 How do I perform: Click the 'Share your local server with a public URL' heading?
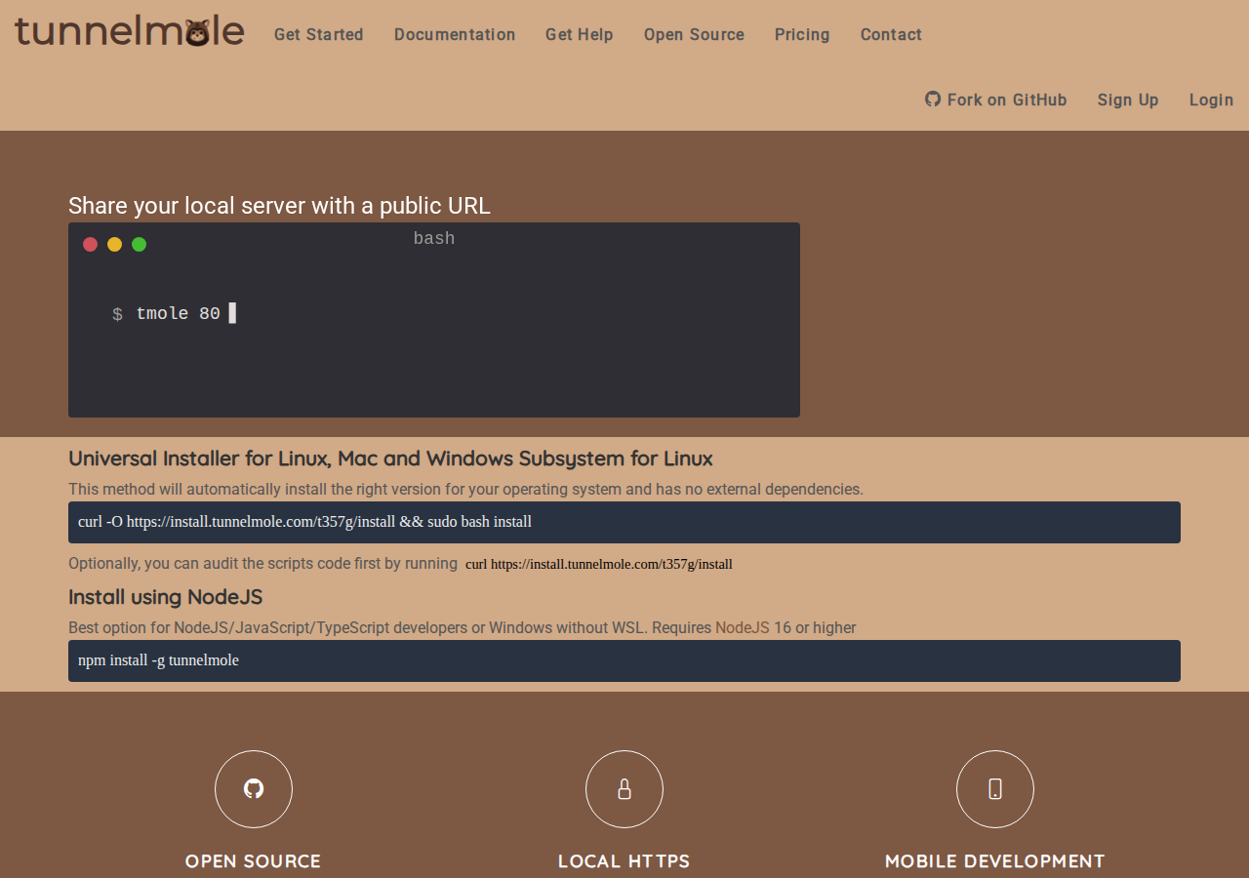pos(279,206)
